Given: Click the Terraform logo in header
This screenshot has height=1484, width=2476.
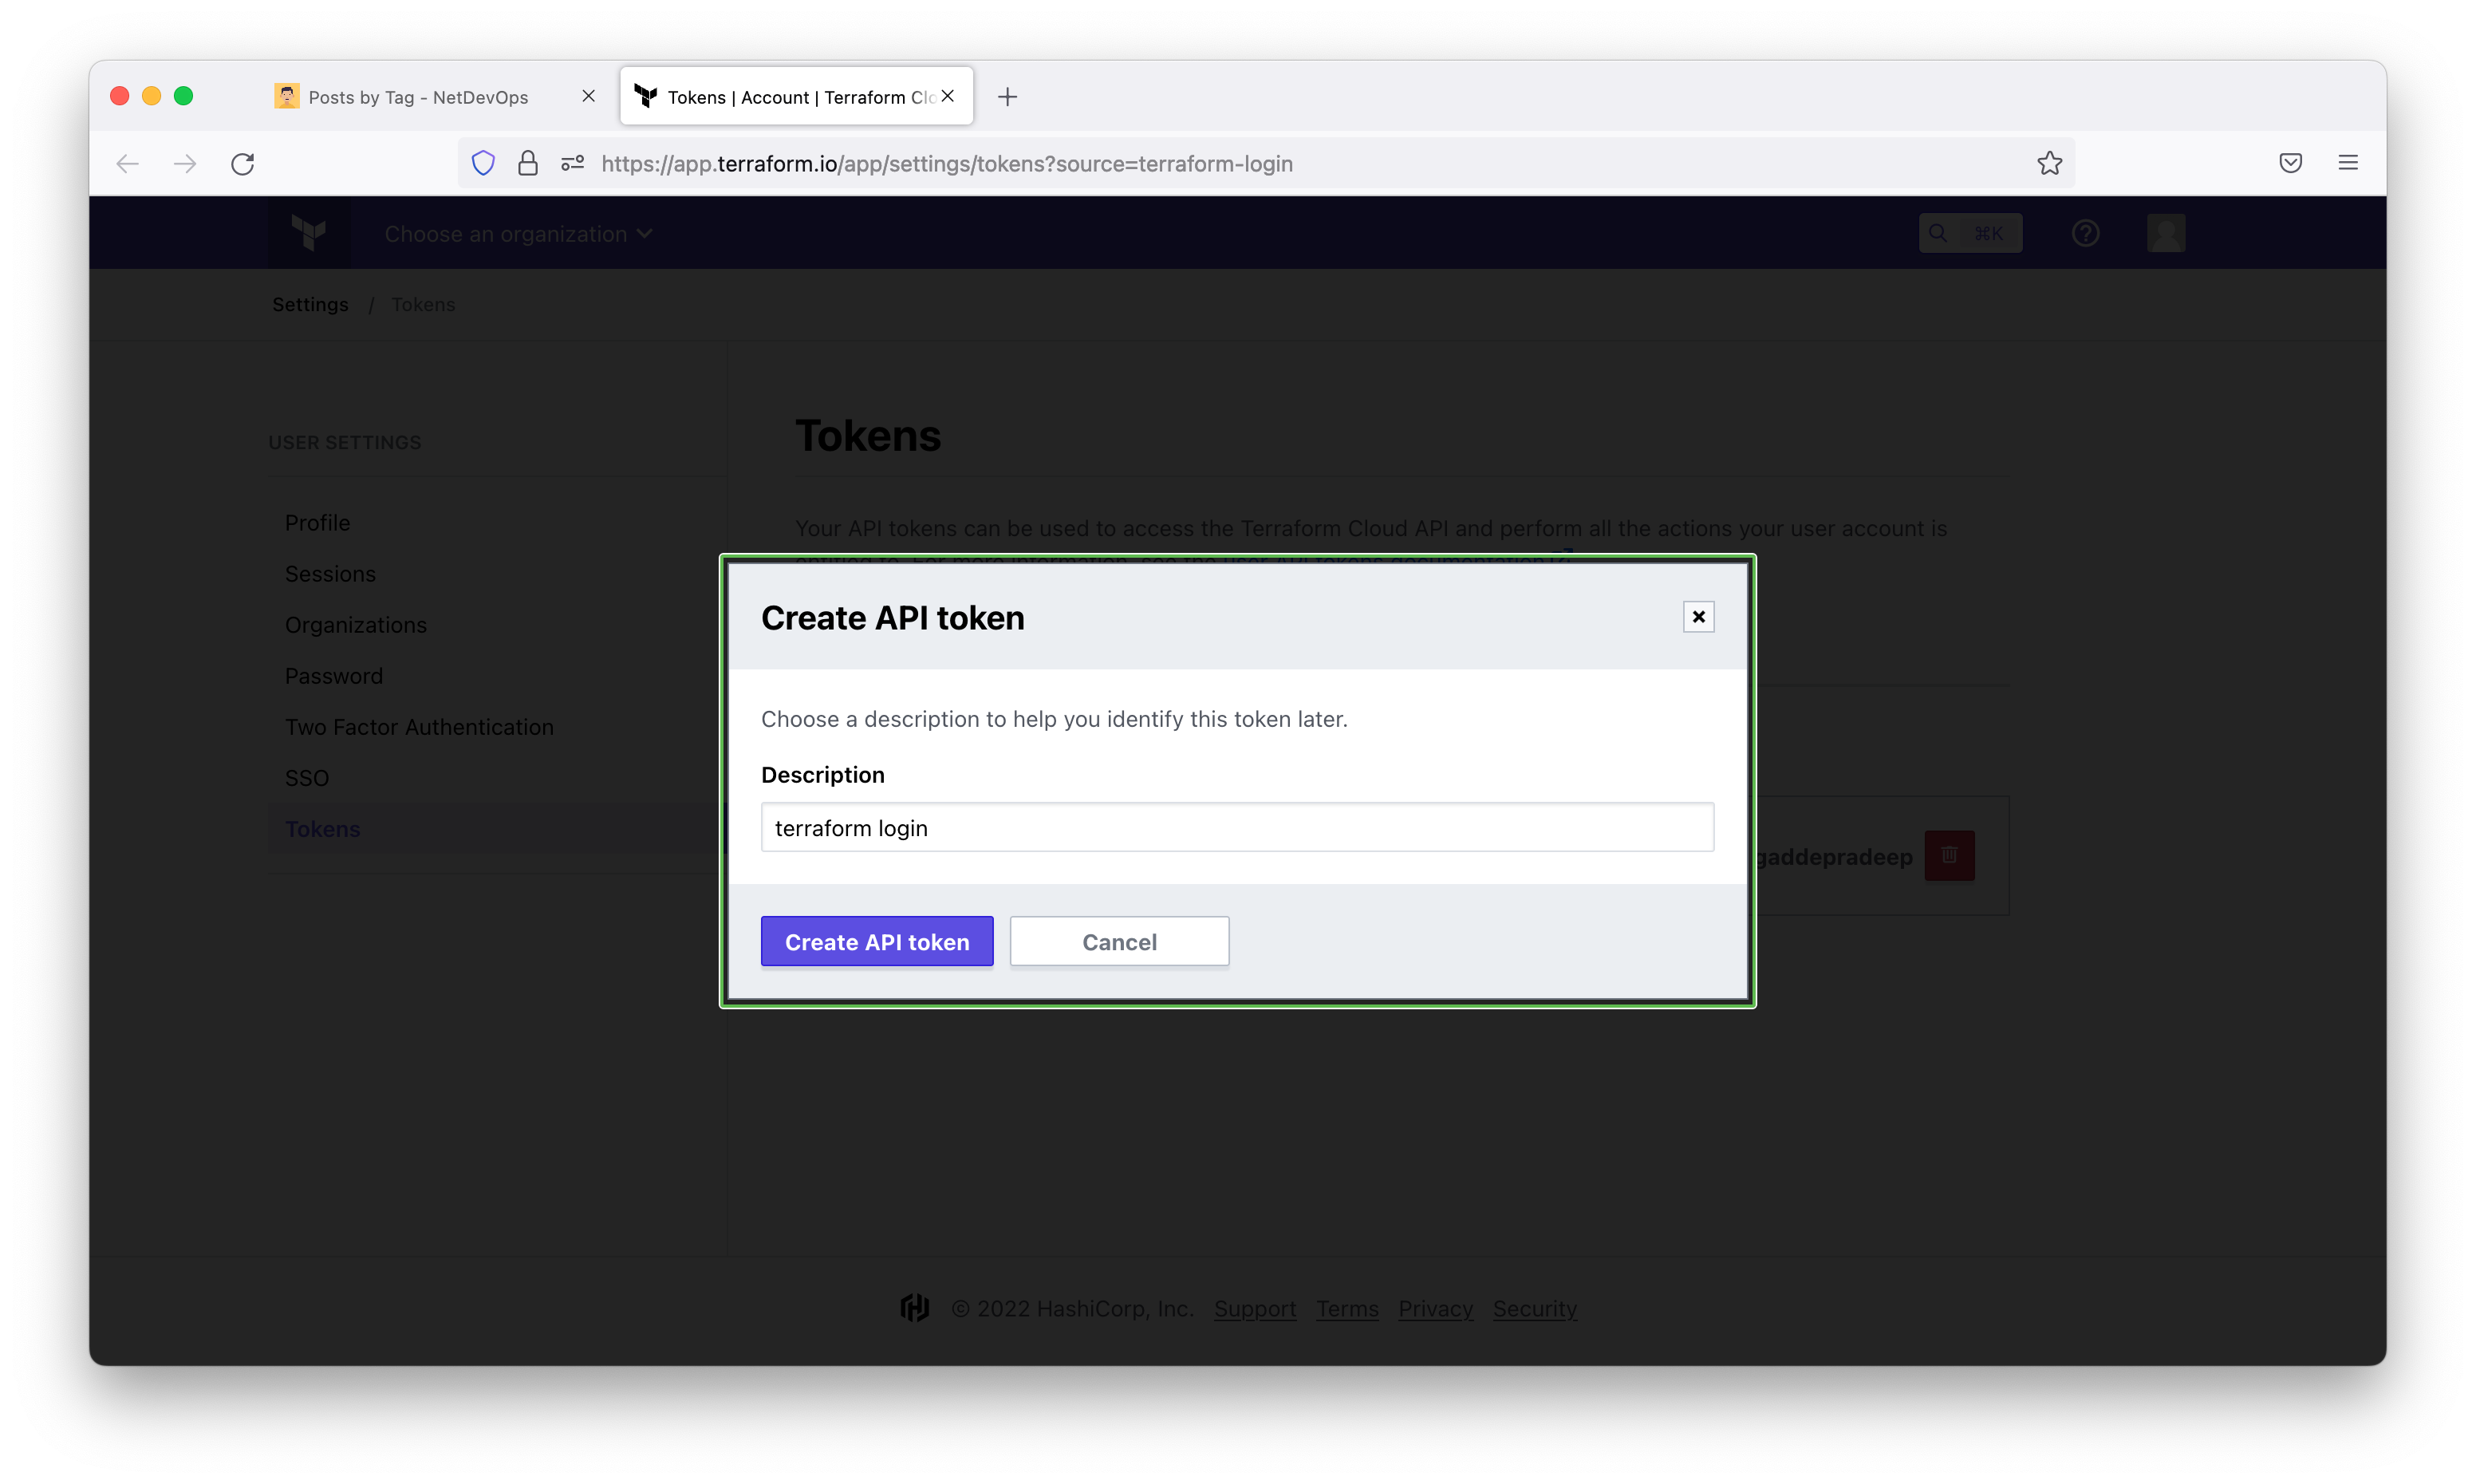Looking at the screenshot, I should pyautogui.click(x=309, y=233).
